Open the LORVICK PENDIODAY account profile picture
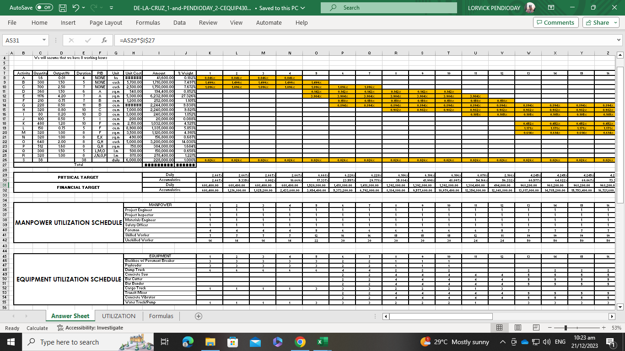Viewport: 625px width, 351px height. click(530, 8)
